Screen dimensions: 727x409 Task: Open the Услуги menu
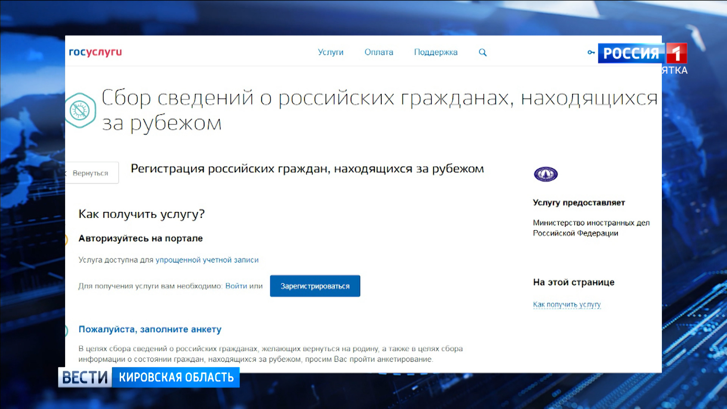point(331,52)
